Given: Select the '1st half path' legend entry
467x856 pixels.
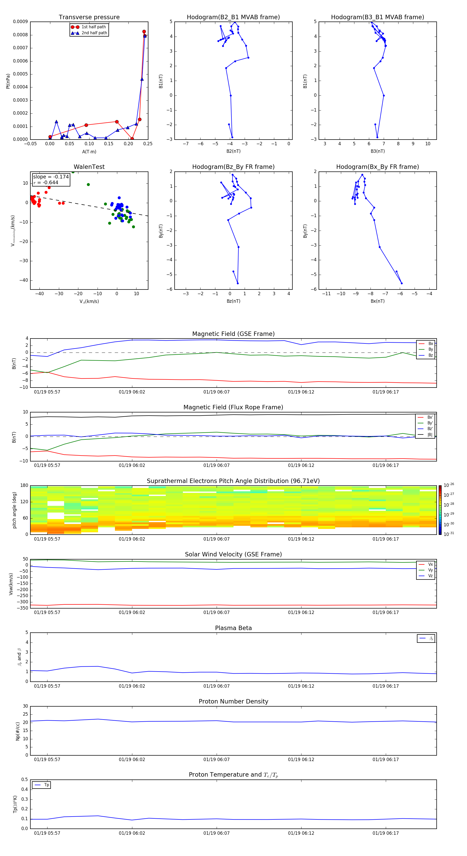Looking at the screenshot, I should (x=89, y=27).
